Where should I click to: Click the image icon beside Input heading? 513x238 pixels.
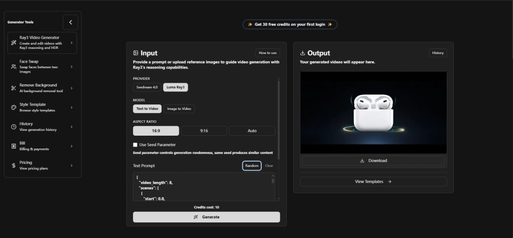click(x=136, y=53)
